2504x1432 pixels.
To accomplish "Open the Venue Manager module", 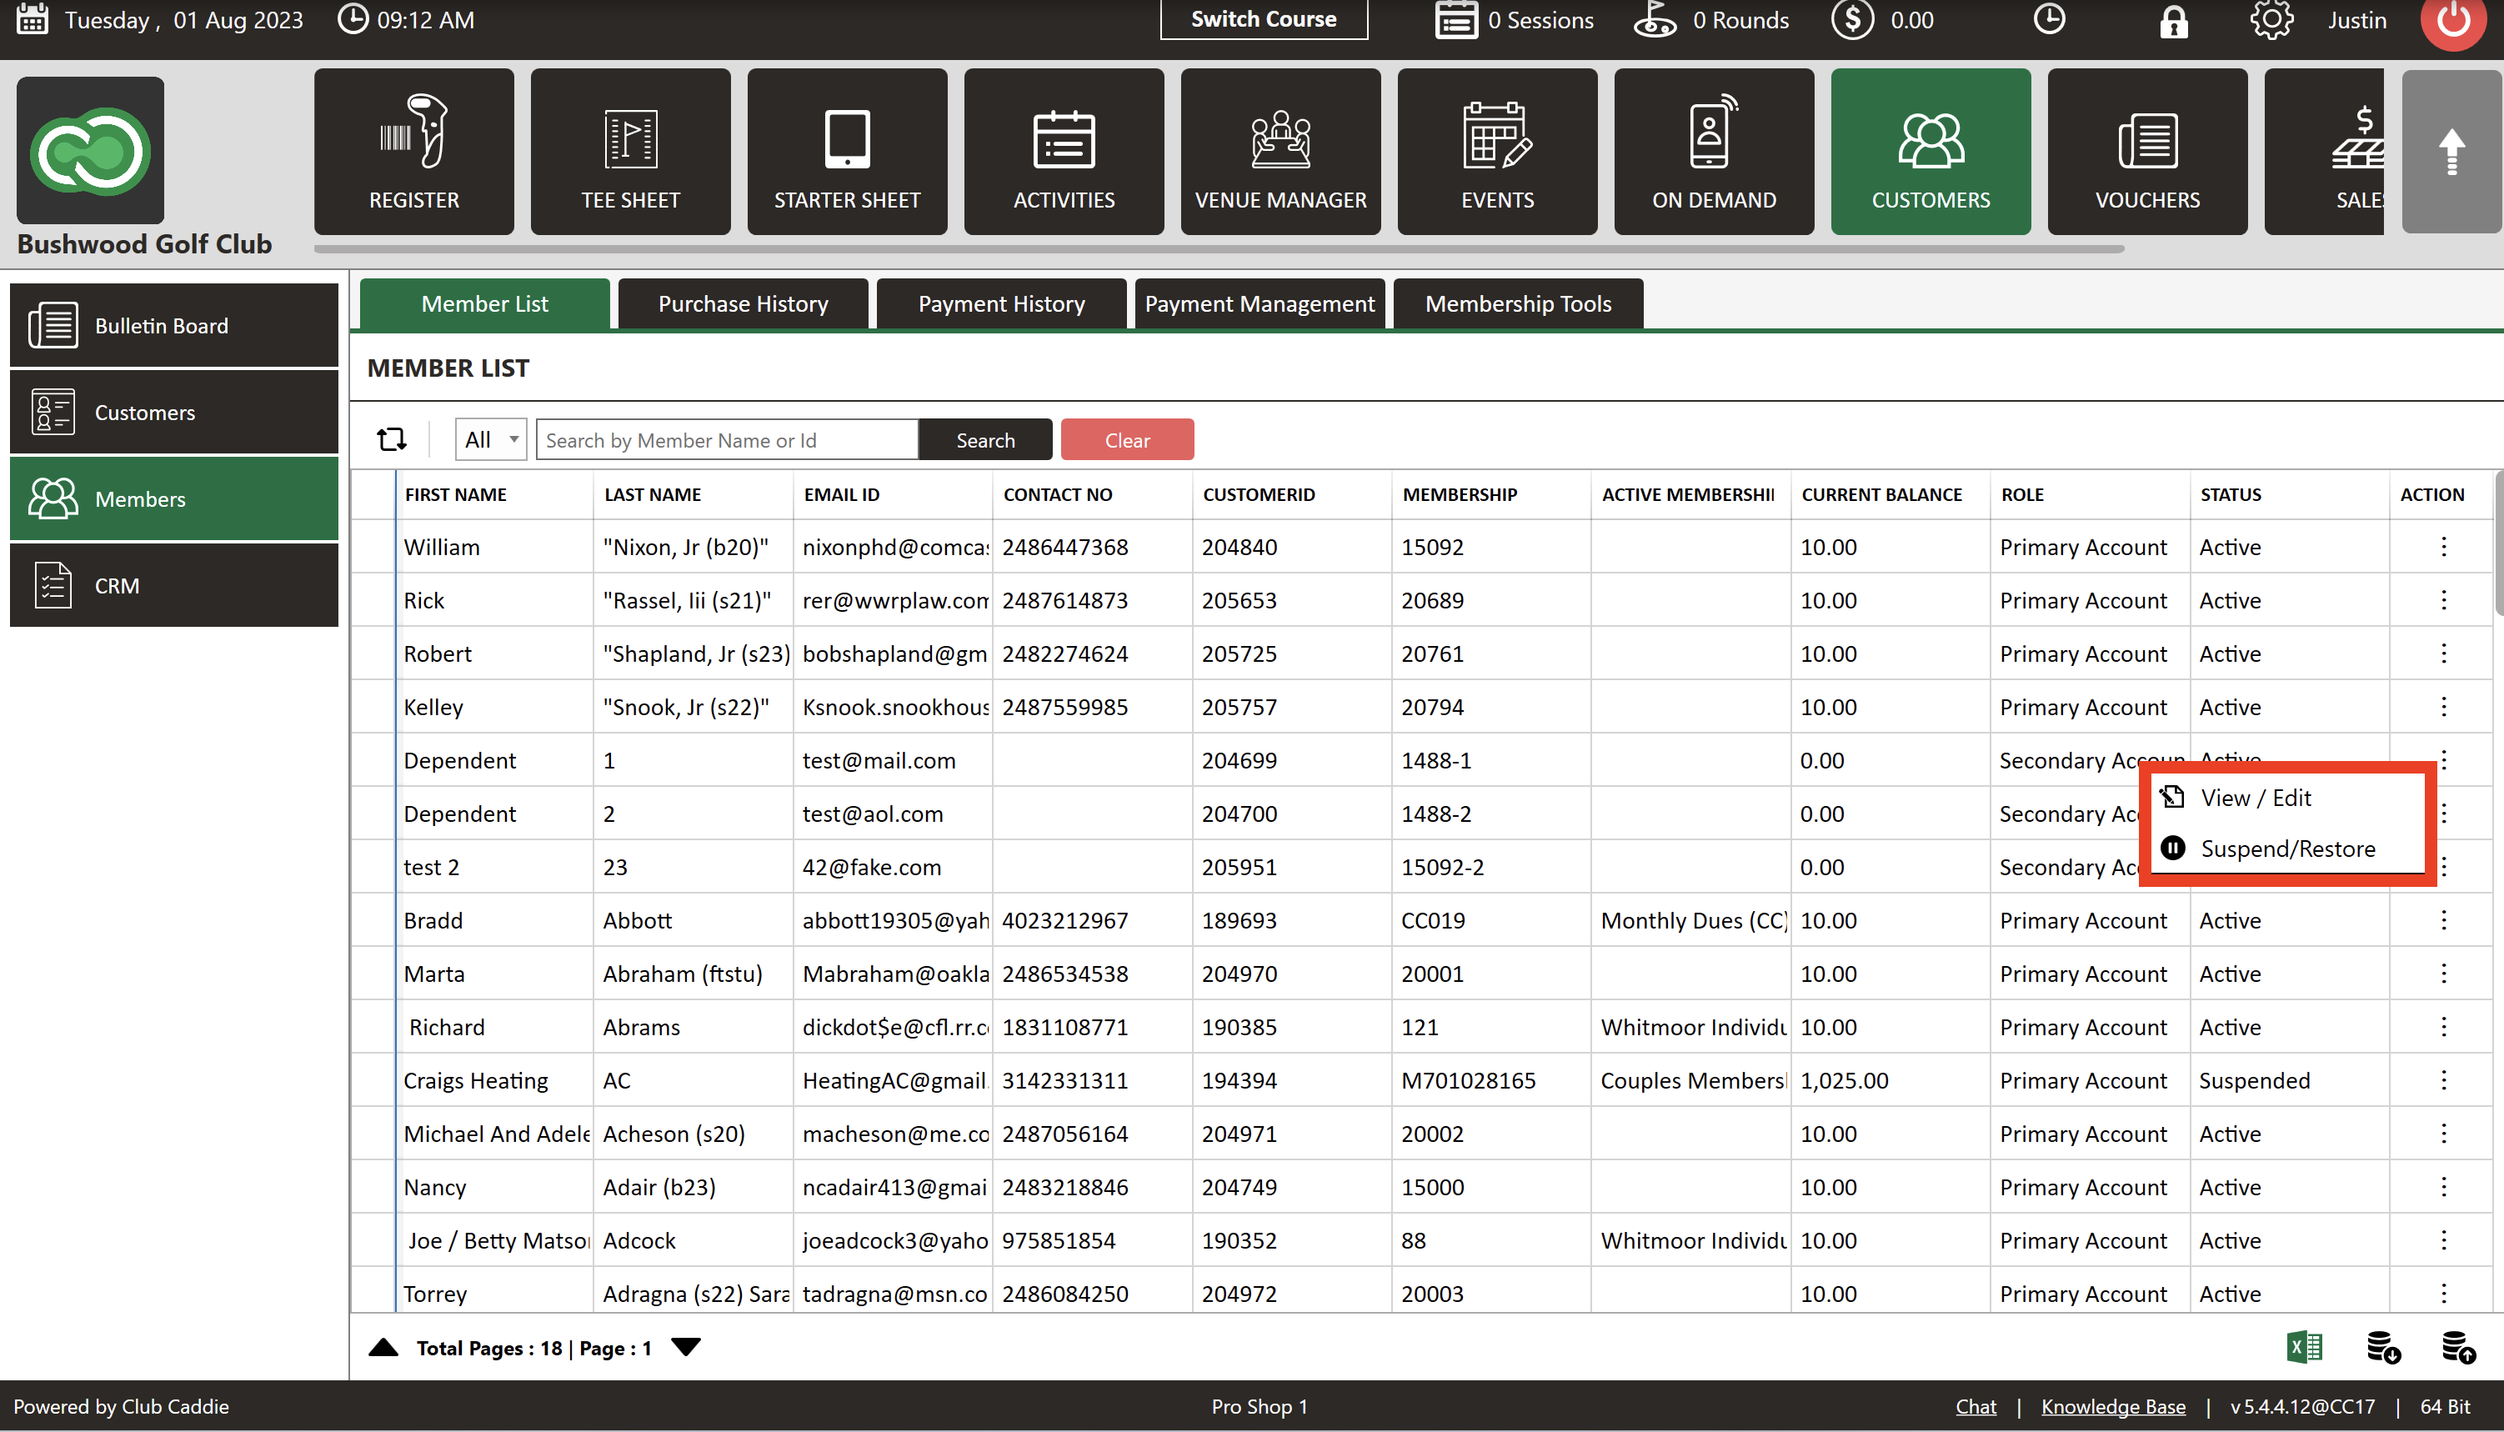I will pyautogui.click(x=1280, y=152).
